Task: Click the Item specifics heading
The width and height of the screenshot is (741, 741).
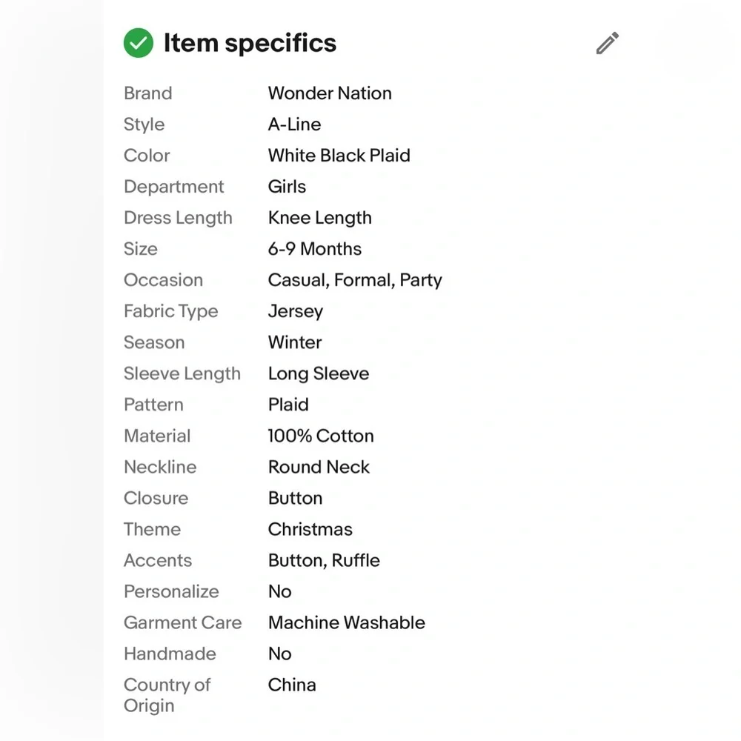Action: point(250,43)
